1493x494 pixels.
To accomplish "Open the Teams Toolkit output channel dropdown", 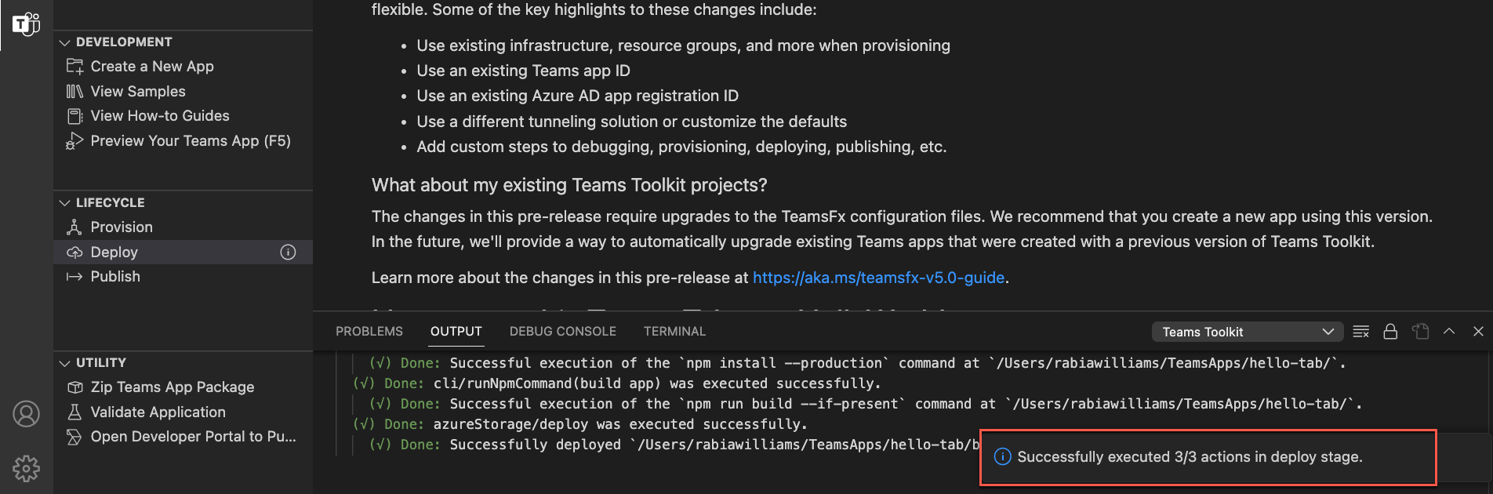I will (x=1247, y=331).
